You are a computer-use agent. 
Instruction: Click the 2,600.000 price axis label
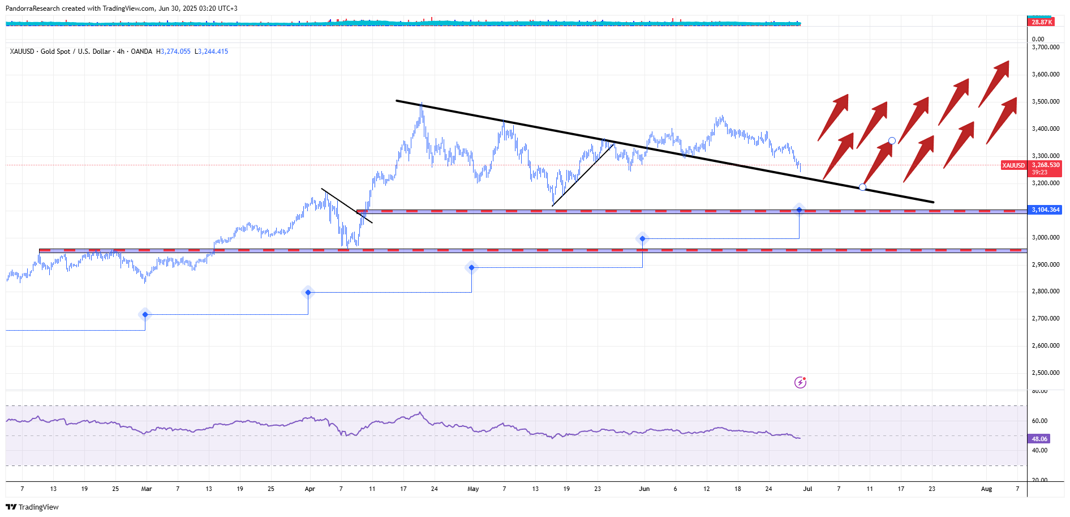coord(1046,345)
